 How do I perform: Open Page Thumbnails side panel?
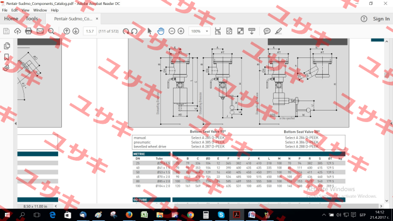[x=7, y=46]
